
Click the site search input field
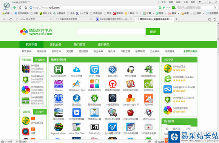(x=111, y=32)
